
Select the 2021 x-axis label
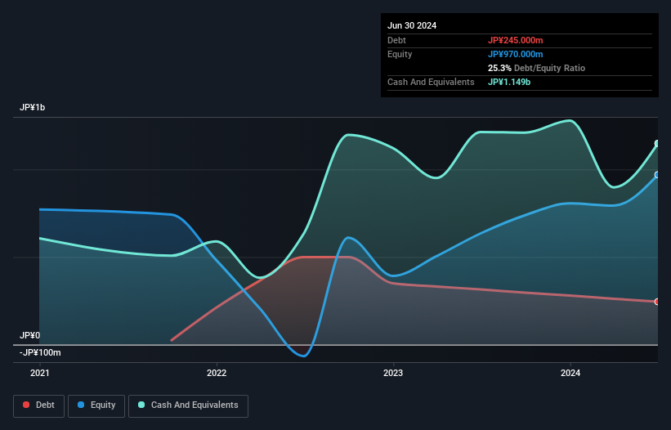tap(40, 373)
